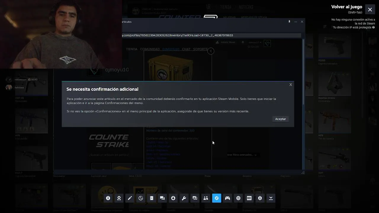Select the P2000 item in background inventory
379x213 pixels.
(335, 49)
